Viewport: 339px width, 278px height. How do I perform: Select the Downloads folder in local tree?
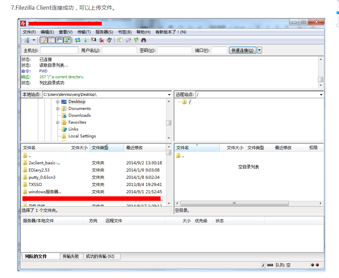(79, 115)
